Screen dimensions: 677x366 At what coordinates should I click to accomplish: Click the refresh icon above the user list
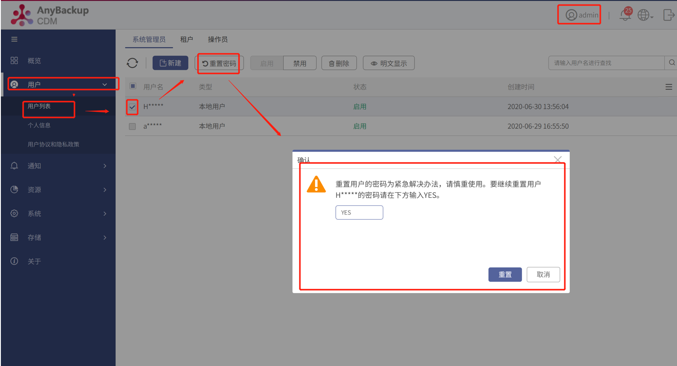coord(132,63)
